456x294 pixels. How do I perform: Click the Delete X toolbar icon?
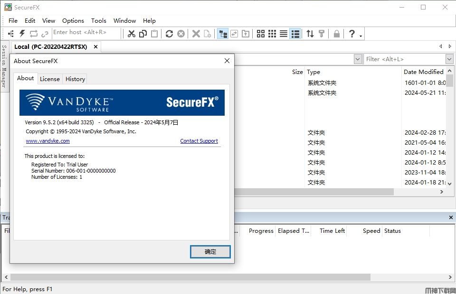(196, 34)
